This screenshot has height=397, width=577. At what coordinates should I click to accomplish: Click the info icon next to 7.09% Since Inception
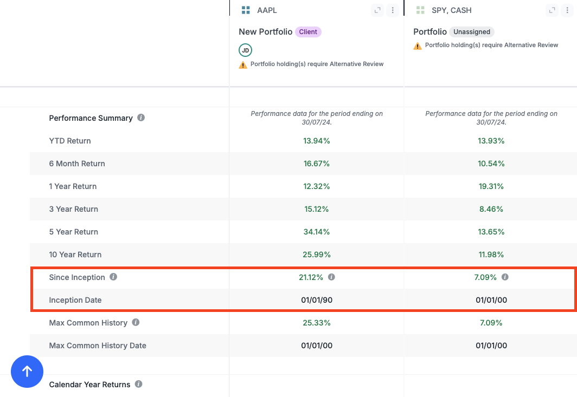[x=505, y=277]
